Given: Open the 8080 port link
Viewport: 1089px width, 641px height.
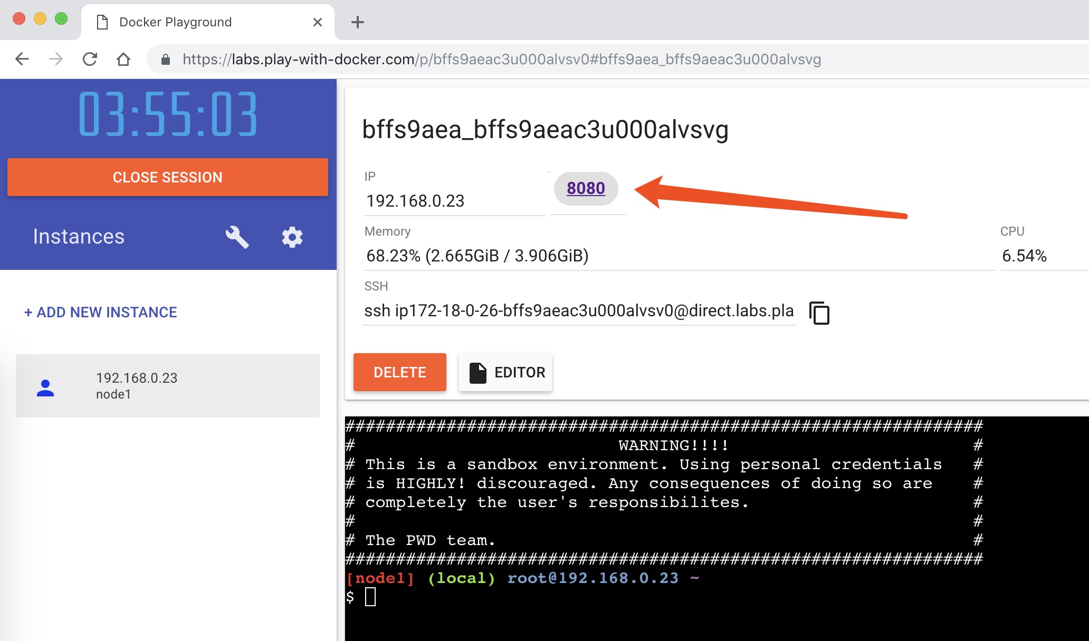Looking at the screenshot, I should pos(586,188).
